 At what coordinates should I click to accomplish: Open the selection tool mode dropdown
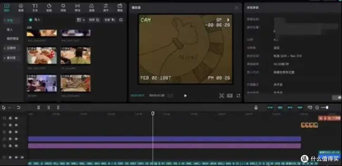click(9, 108)
